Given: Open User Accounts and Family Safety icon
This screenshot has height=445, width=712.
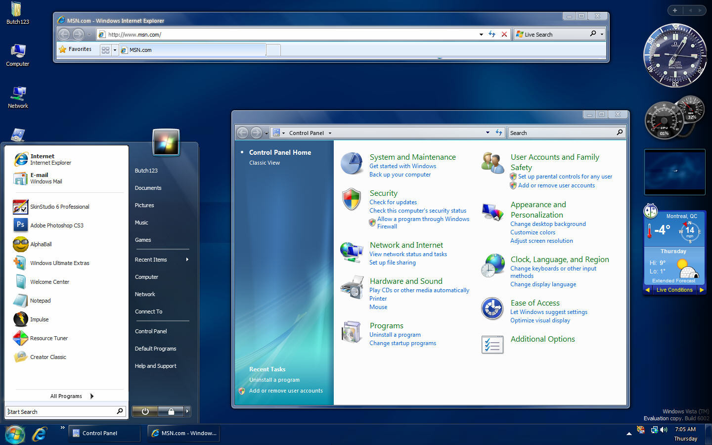Looking at the screenshot, I should click(x=492, y=163).
